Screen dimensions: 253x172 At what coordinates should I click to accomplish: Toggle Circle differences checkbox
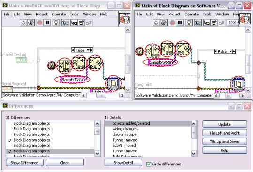pyautogui.click(x=149, y=165)
